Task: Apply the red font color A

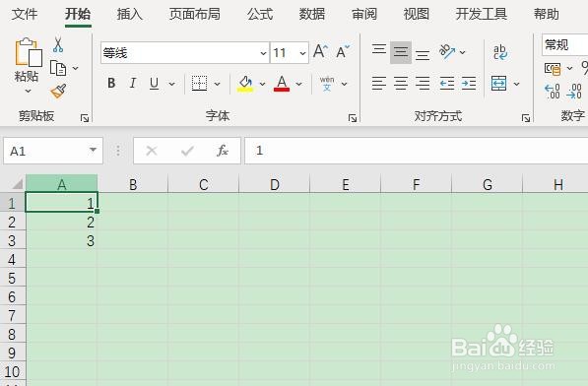Action: tap(282, 83)
